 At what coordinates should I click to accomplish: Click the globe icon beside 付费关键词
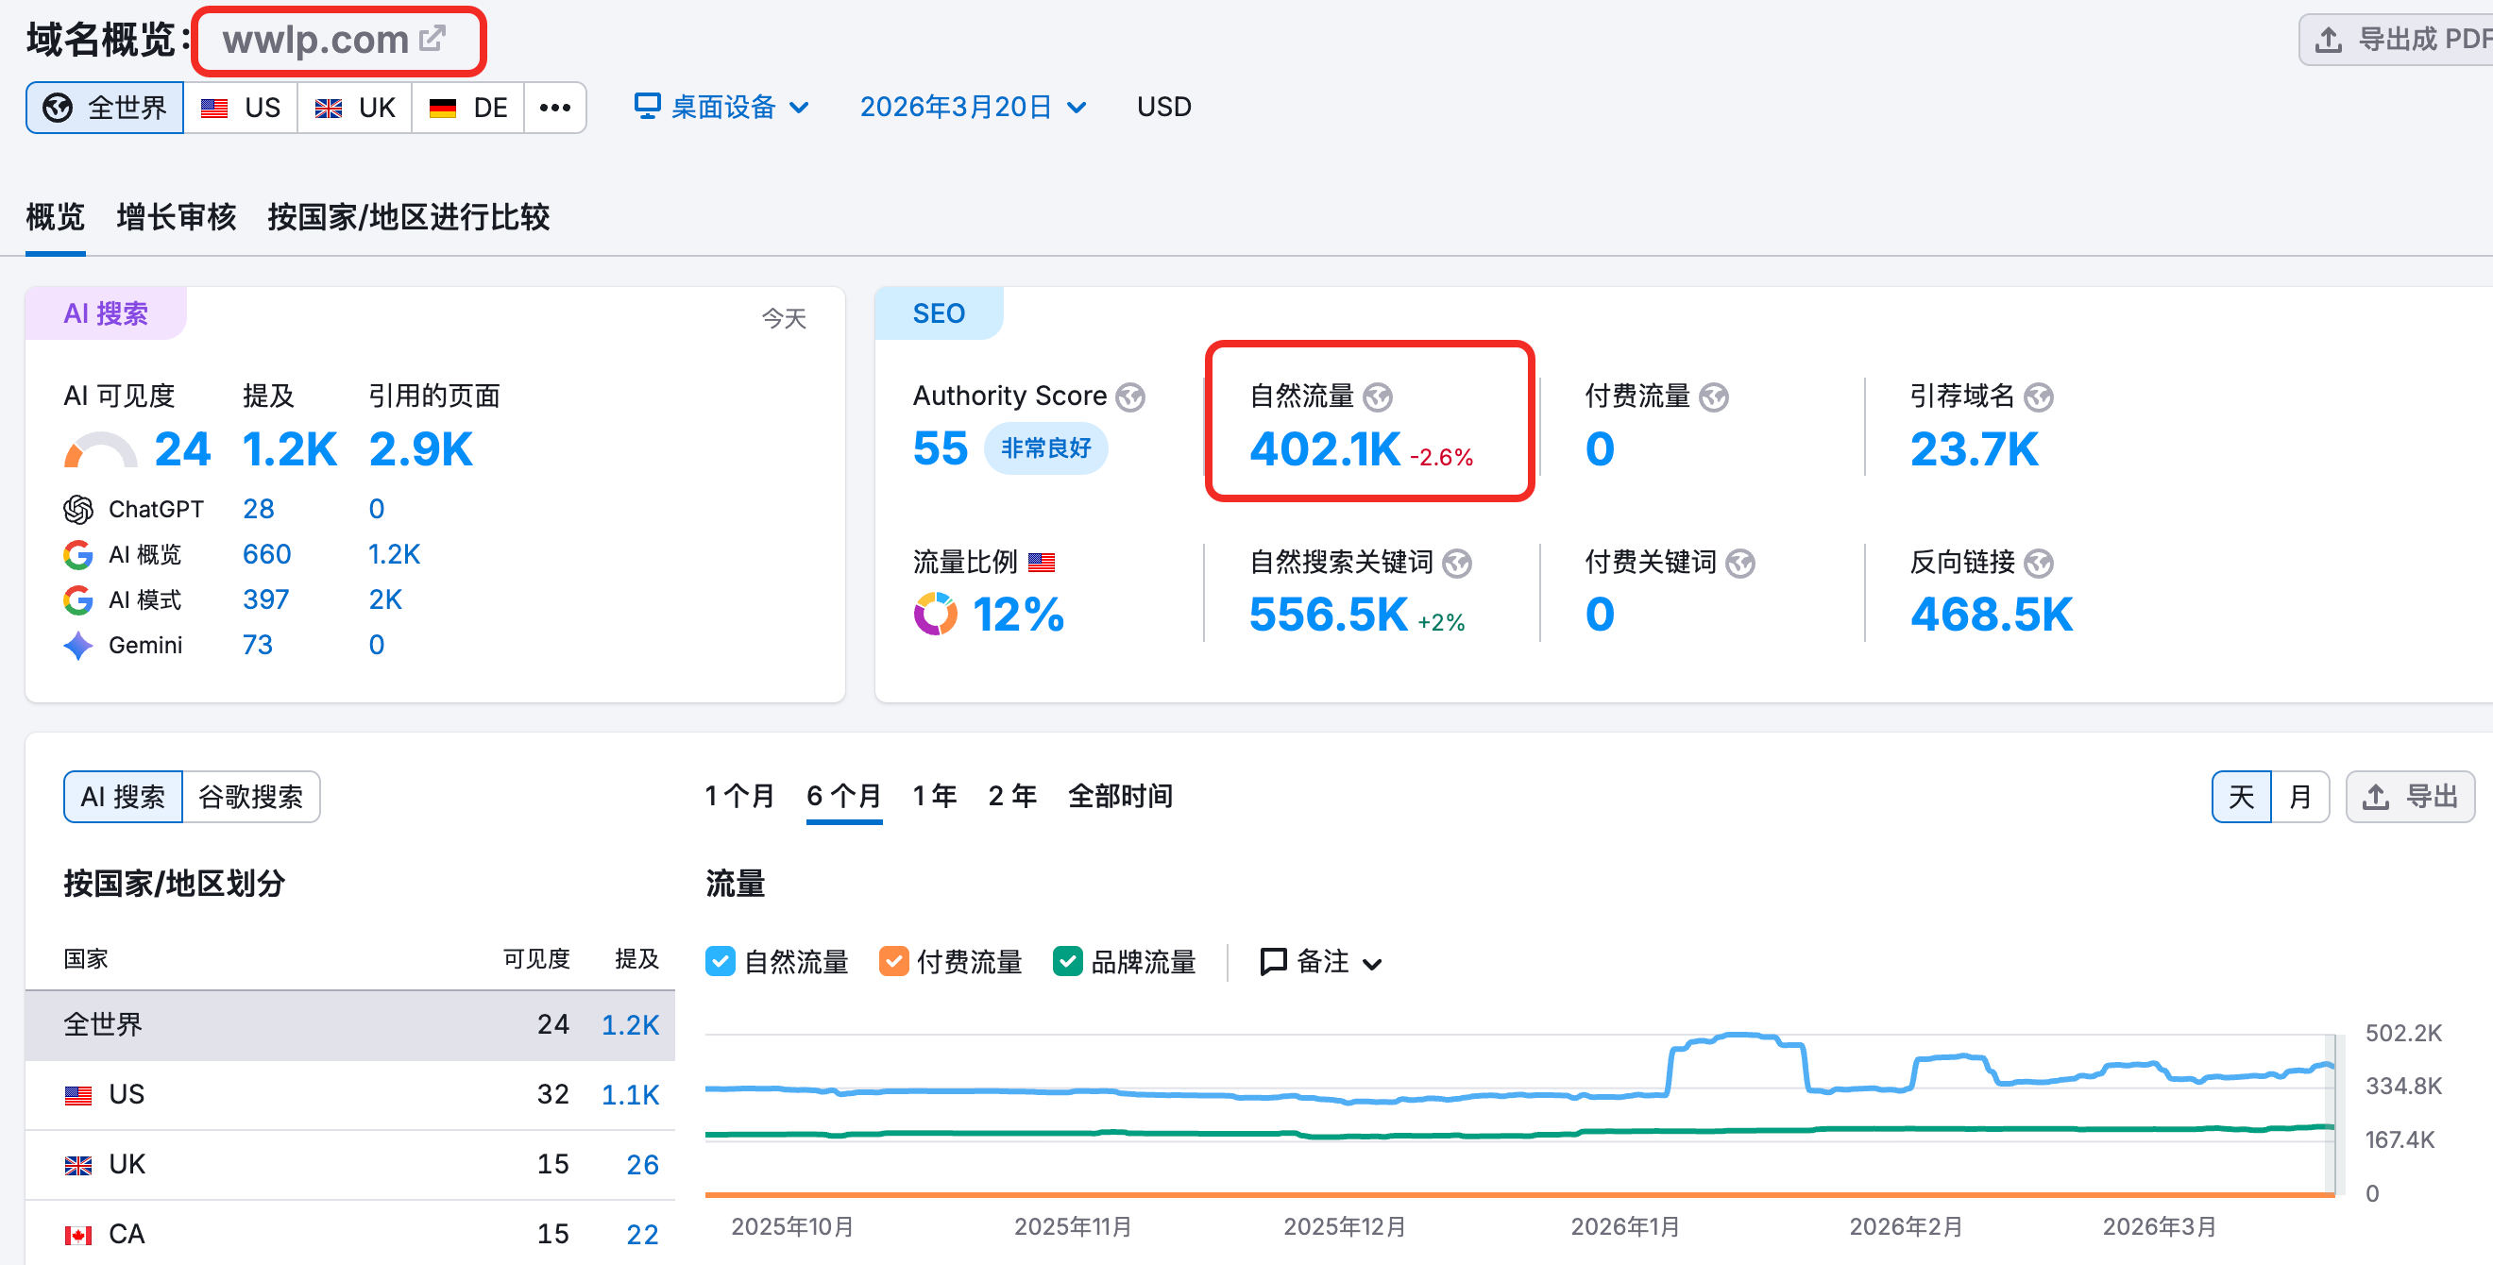click(1740, 563)
